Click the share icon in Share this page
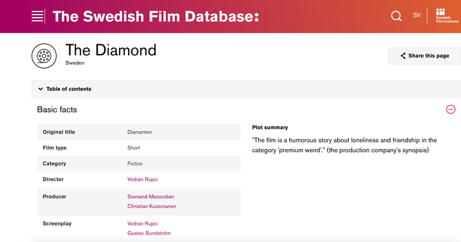The height and width of the screenshot is (242, 461). 403,56
